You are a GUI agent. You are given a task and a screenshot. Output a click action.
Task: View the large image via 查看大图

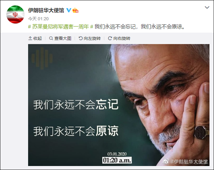(x=60, y=38)
